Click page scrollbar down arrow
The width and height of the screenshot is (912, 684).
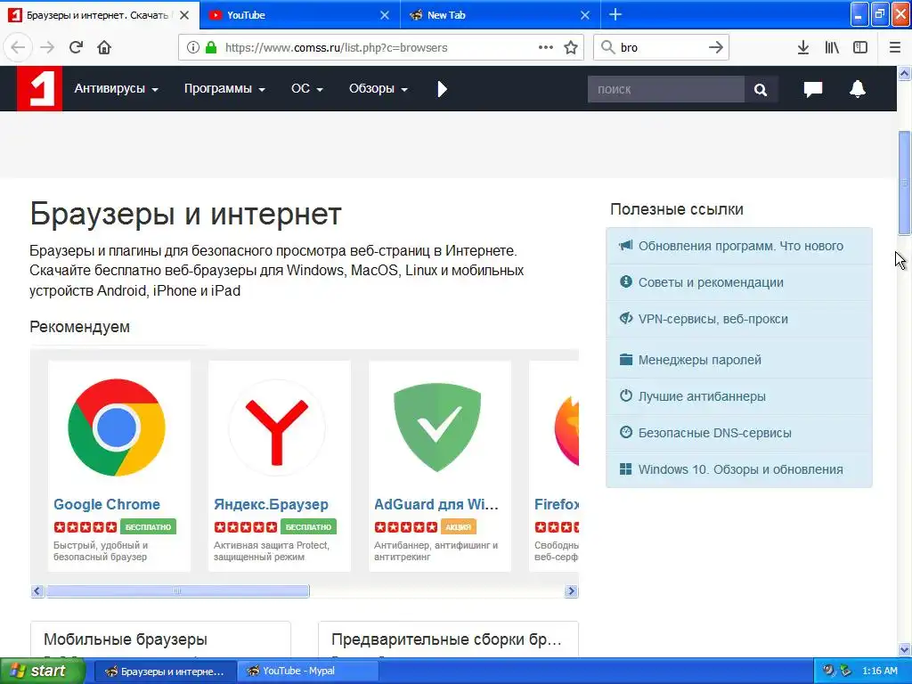(x=904, y=649)
